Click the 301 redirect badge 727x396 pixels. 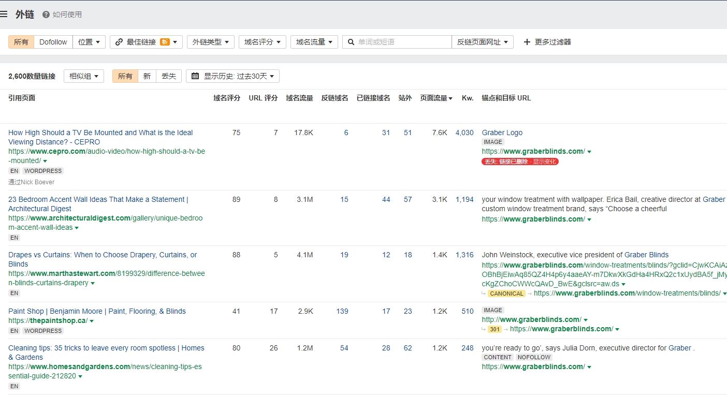click(495, 329)
